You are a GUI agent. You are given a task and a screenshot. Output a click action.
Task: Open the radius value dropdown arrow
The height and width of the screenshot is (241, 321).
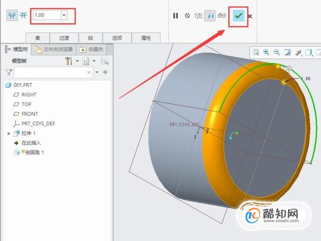coord(64,15)
